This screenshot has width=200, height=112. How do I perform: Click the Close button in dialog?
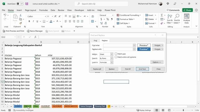coord(158,69)
